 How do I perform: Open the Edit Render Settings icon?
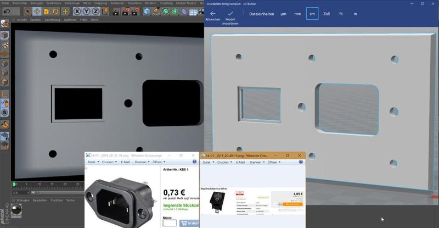pyautogui.click(x=135, y=12)
